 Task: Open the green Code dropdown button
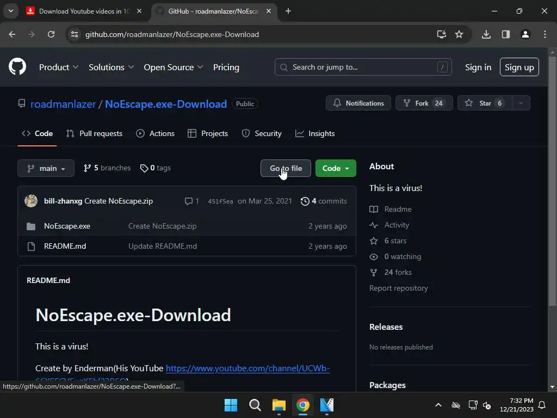[335, 168]
